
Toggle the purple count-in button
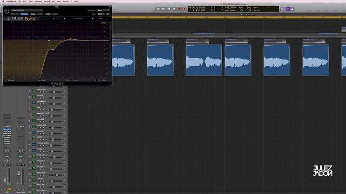pyautogui.click(x=288, y=9)
